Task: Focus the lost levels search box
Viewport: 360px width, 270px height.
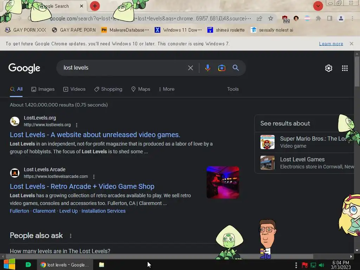Action: click(x=124, y=68)
